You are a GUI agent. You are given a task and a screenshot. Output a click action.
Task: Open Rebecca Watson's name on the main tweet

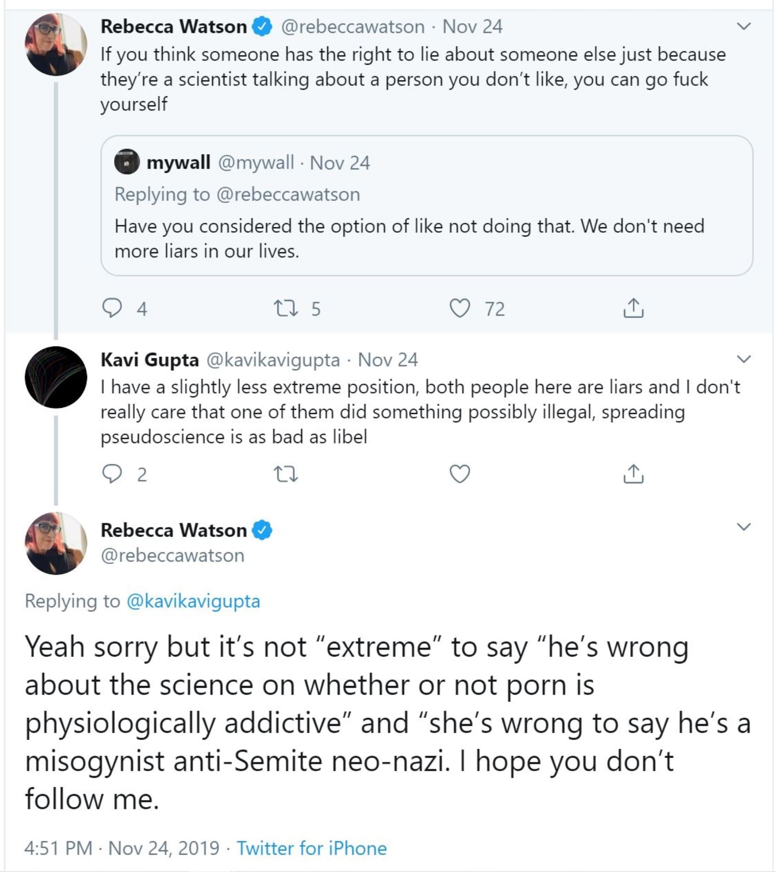tap(174, 530)
